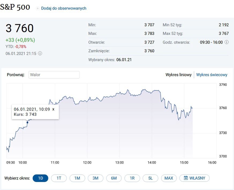The image size is (234, 190).
Task: Click the plus icon beside Dodaj do obserwowanych
Action: point(38,8)
